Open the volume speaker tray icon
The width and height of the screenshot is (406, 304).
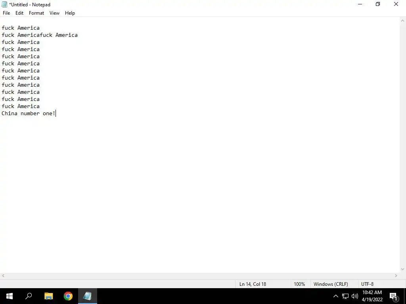[x=355, y=296]
